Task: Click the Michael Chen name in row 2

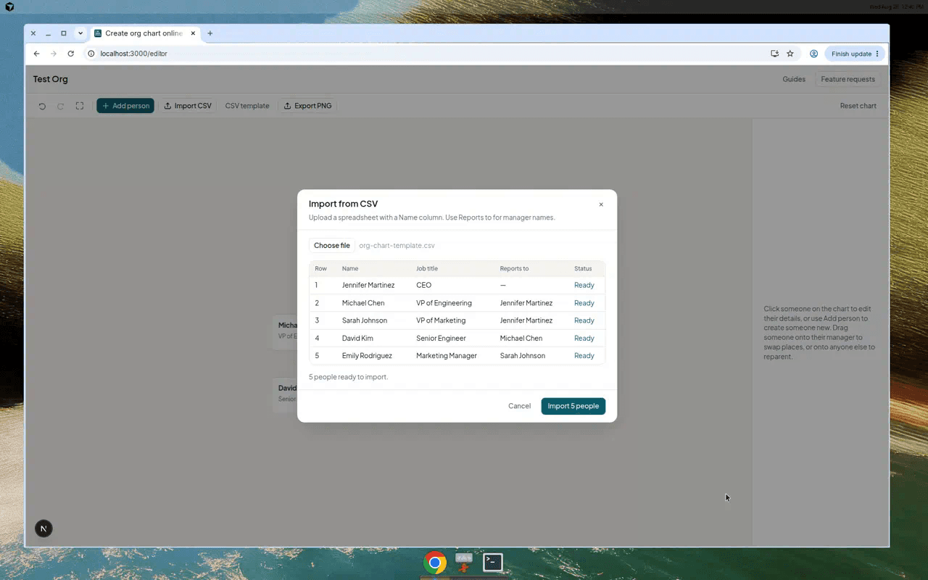Action: 363,303
